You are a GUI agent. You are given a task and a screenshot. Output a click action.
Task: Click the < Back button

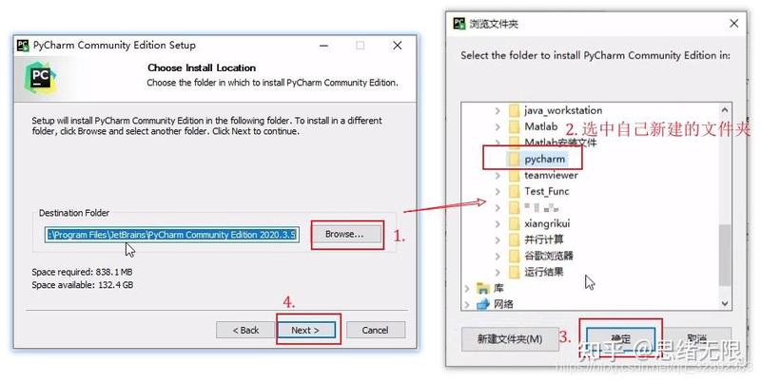coord(245,330)
